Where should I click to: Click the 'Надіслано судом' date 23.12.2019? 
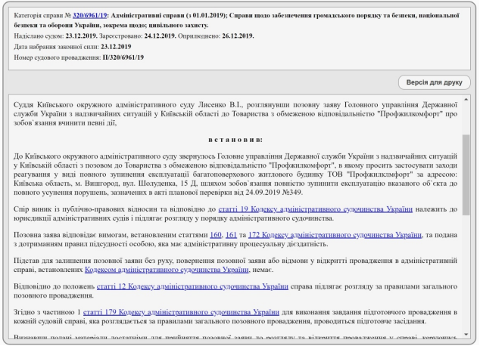tap(82, 36)
